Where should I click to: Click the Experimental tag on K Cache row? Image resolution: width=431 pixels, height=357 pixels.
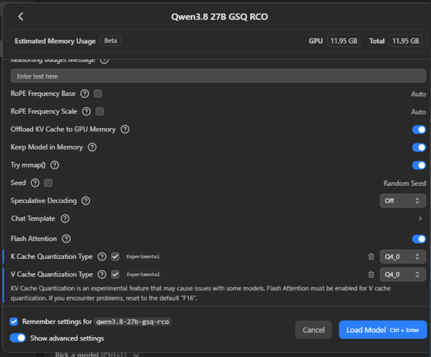point(143,257)
